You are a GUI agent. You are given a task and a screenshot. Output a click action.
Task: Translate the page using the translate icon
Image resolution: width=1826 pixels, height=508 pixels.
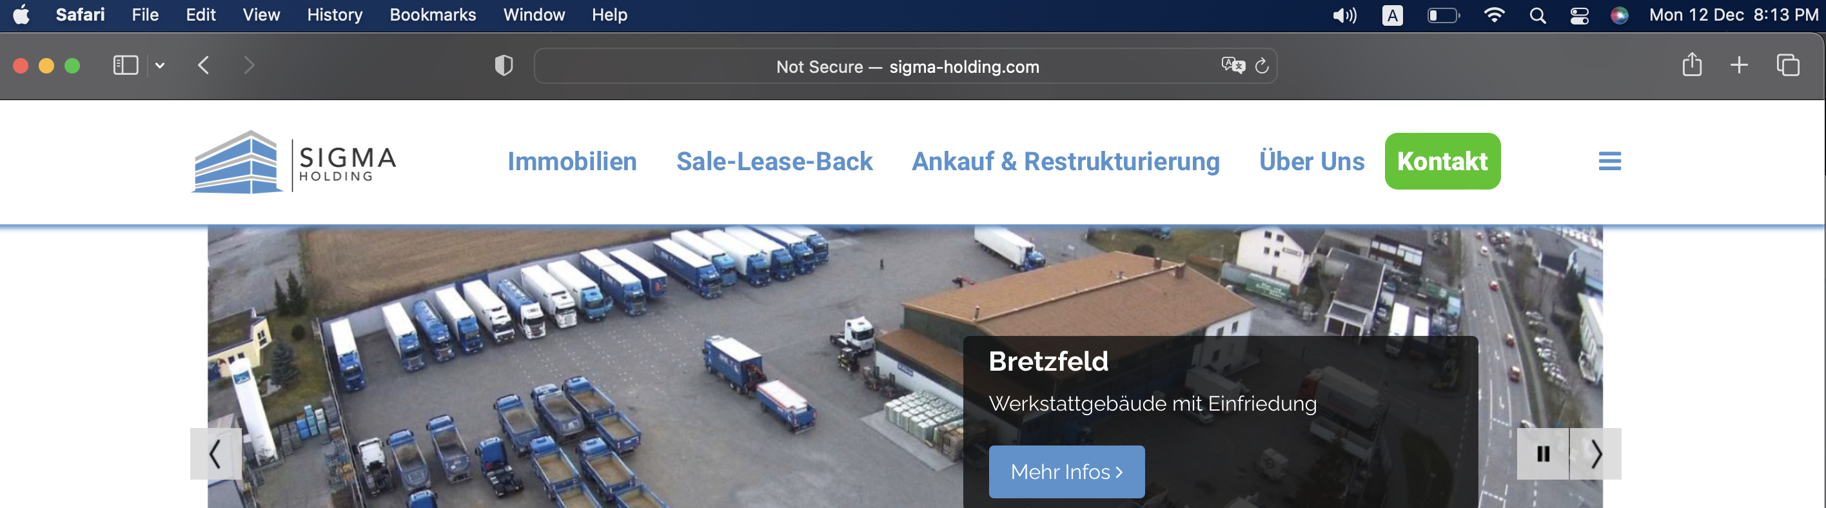coord(1233,66)
